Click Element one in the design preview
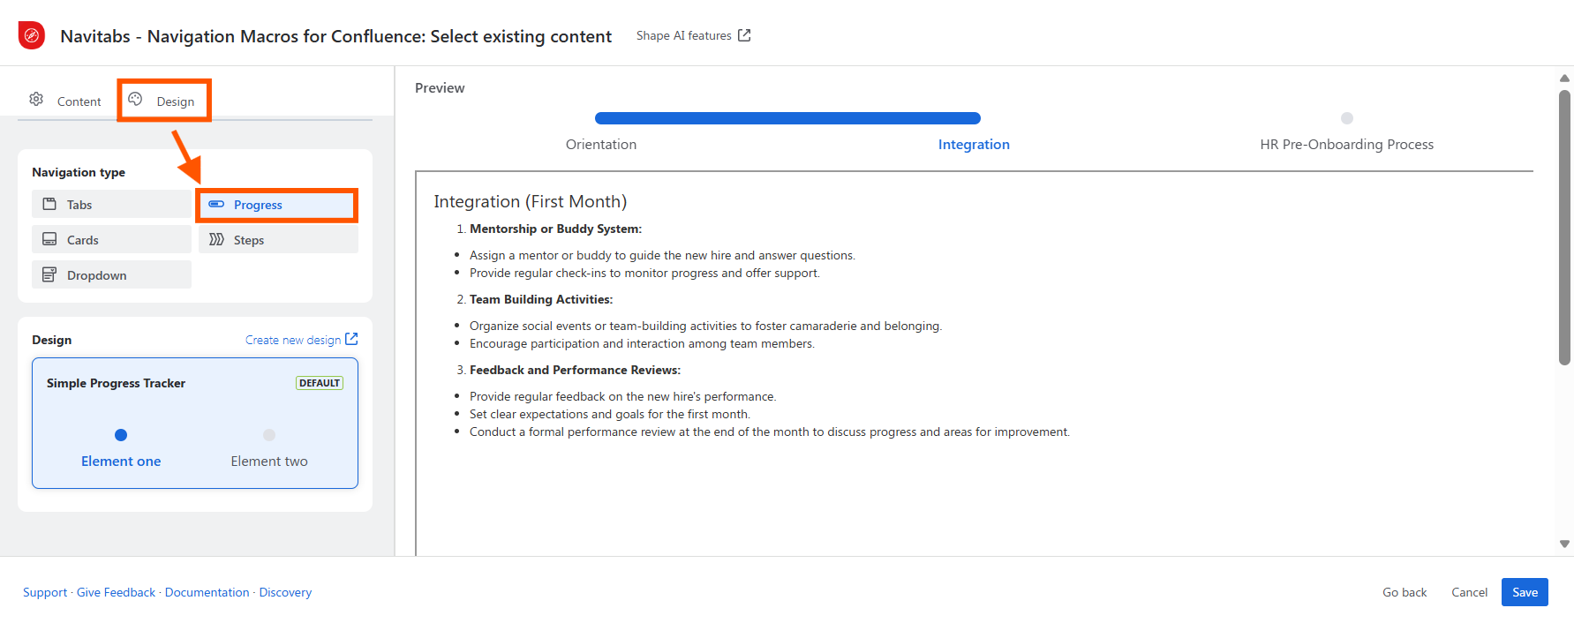Screen dimensions: 1574x623 [121, 462]
